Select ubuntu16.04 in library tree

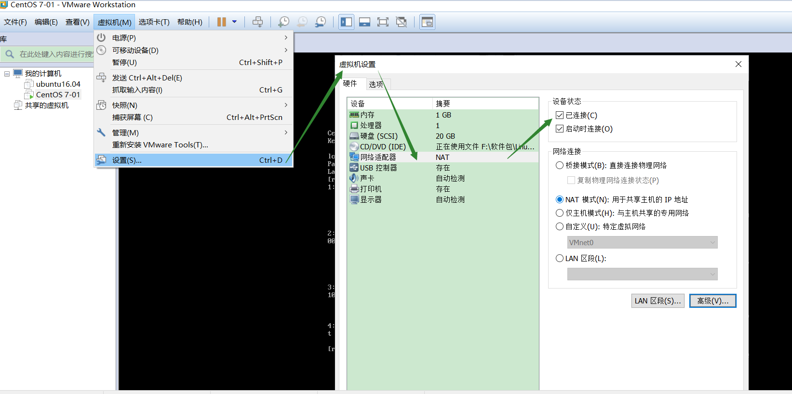[58, 84]
